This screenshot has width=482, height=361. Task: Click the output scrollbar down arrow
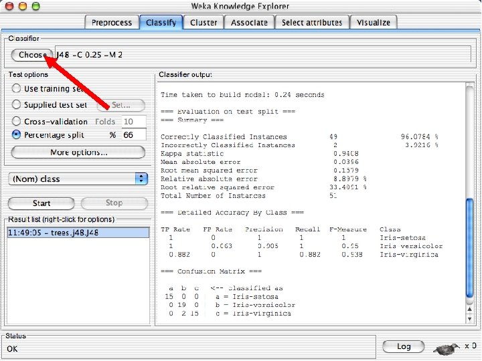point(469,319)
